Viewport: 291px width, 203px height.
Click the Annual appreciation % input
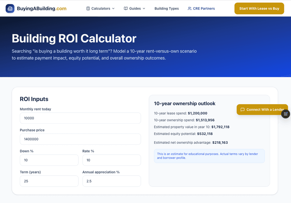coord(111,181)
